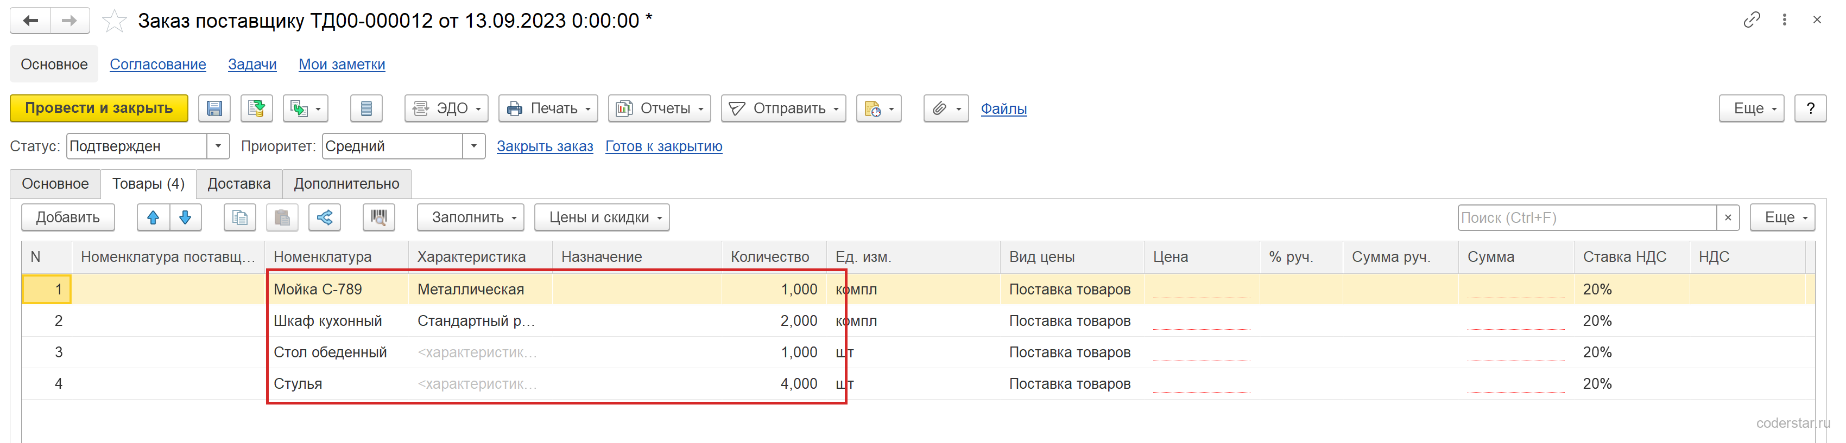Move selected row down with blue arrow
The image size is (1846, 443).
coord(186,217)
